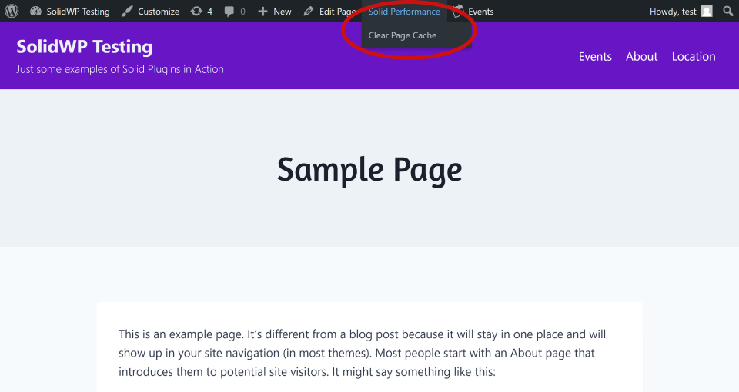The width and height of the screenshot is (739, 392).
Task: Select Clear Page Cache from the dropdown
Action: tap(402, 35)
